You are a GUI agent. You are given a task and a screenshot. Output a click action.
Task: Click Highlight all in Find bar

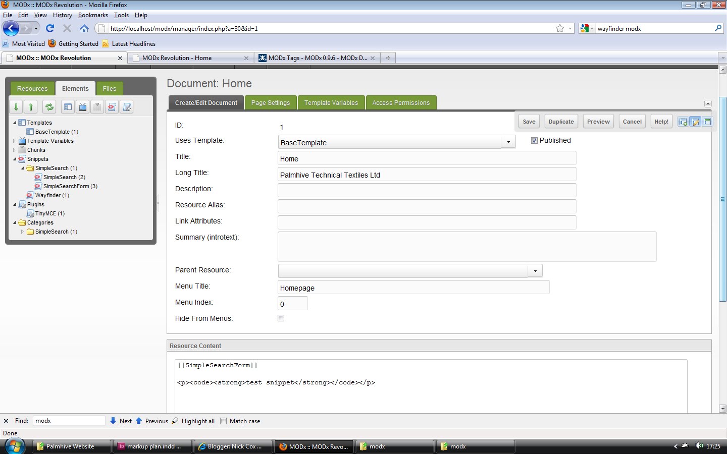click(x=193, y=421)
